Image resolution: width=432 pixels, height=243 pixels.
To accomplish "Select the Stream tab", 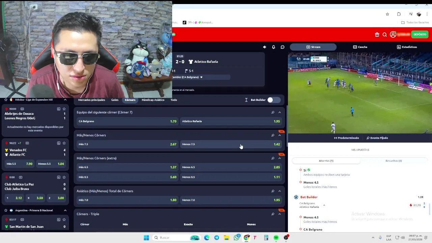I will [313, 47].
